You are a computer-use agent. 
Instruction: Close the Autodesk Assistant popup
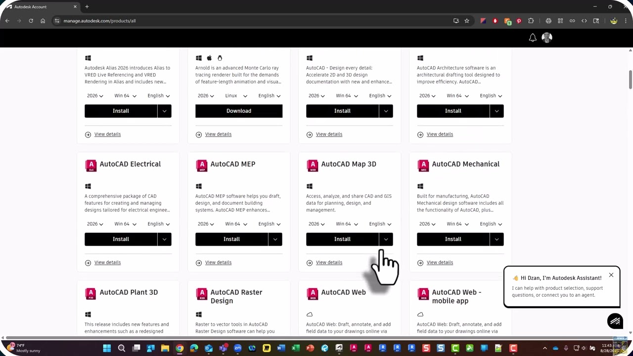point(611,275)
